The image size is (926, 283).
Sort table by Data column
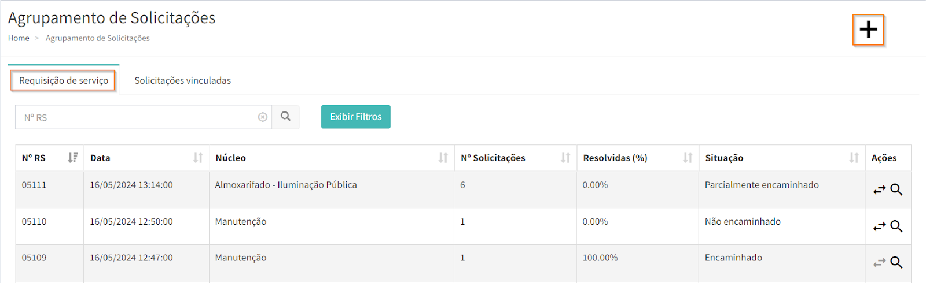click(x=198, y=158)
